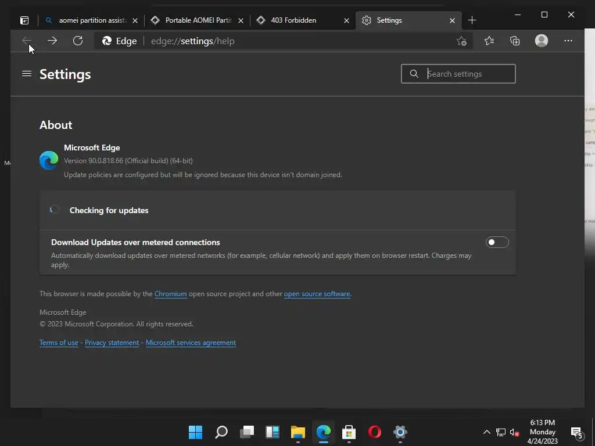
Task: Click the address bar URL edge://settings/help
Action: tap(193, 41)
